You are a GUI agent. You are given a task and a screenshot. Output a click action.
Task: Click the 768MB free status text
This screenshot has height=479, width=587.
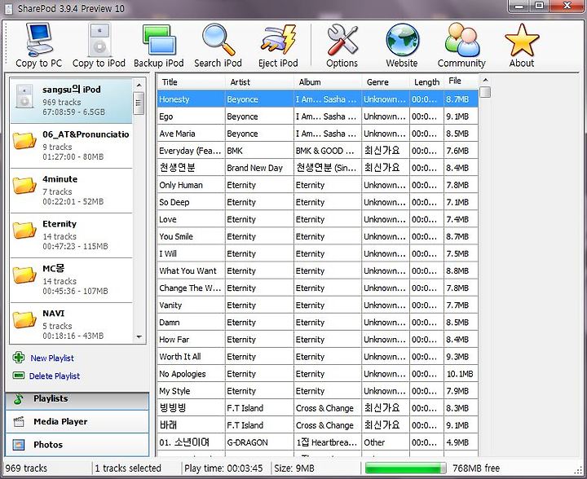click(476, 468)
